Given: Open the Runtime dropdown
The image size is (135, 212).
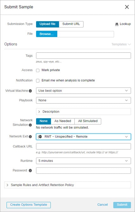Looking at the screenshot, I should [x=83, y=161].
